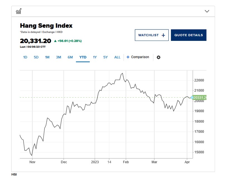Image resolution: width=237 pixels, height=181 pixels.
Task: Collapse the widget with the top chevron
Action: coord(207,11)
